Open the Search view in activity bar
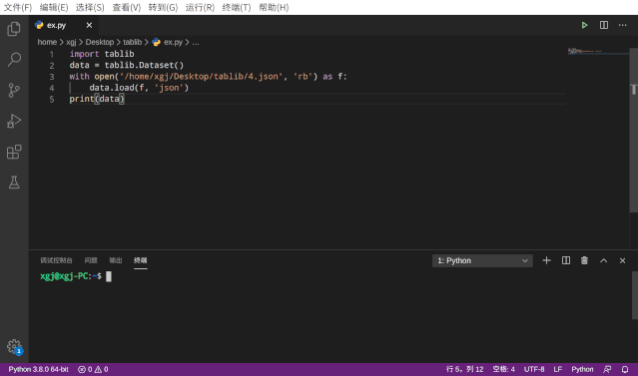638x376 pixels. point(14,60)
